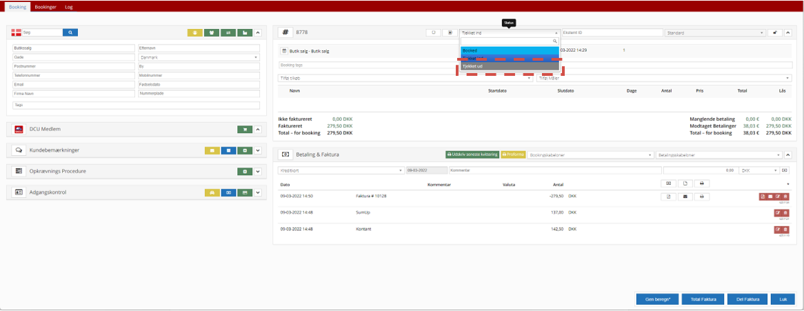Click the red edit icon on SumUp row
Image resolution: width=804 pixels, height=311 pixels.
[x=777, y=213]
